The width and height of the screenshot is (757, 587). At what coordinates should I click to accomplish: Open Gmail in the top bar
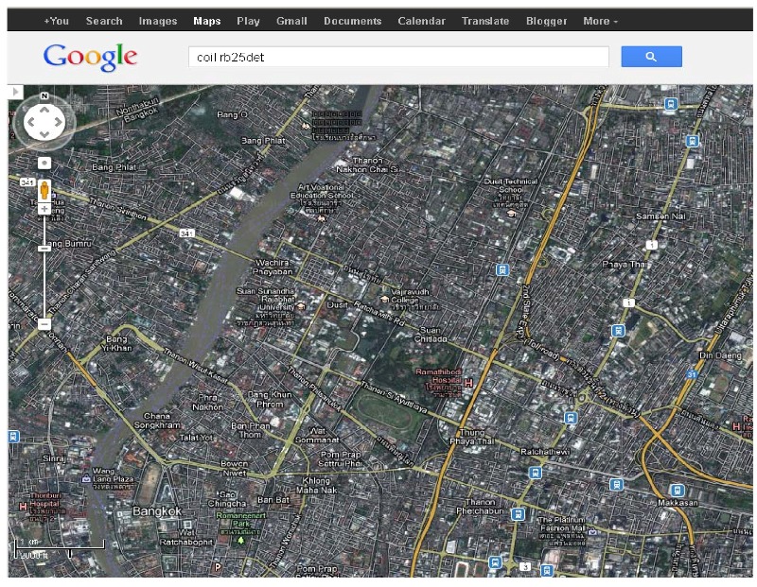291,21
